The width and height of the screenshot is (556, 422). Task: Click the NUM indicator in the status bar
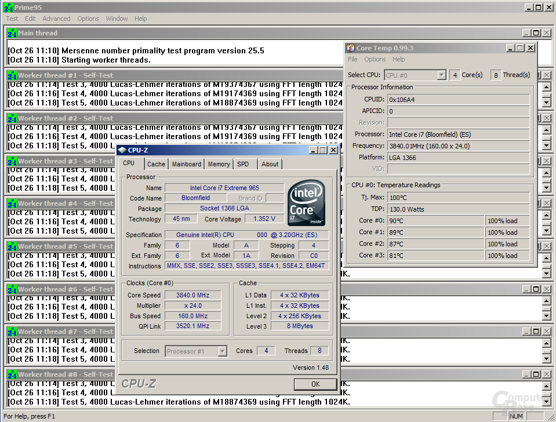516,416
